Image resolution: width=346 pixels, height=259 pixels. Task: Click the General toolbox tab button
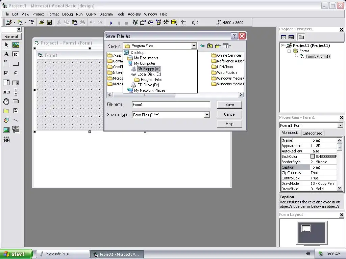pyautogui.click(x=11, y=36)
